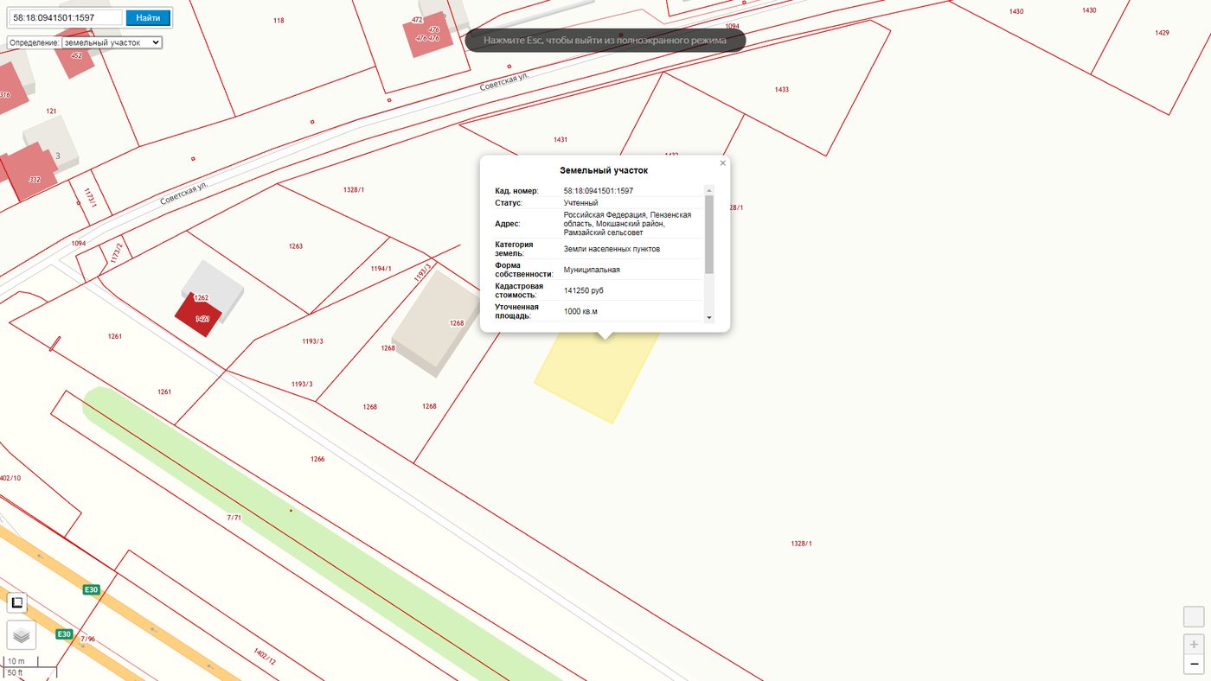Click the Кадастровая стоимость: field label
The width and height of the screenshot is (1211, 681).
click(x=519, y=290)
